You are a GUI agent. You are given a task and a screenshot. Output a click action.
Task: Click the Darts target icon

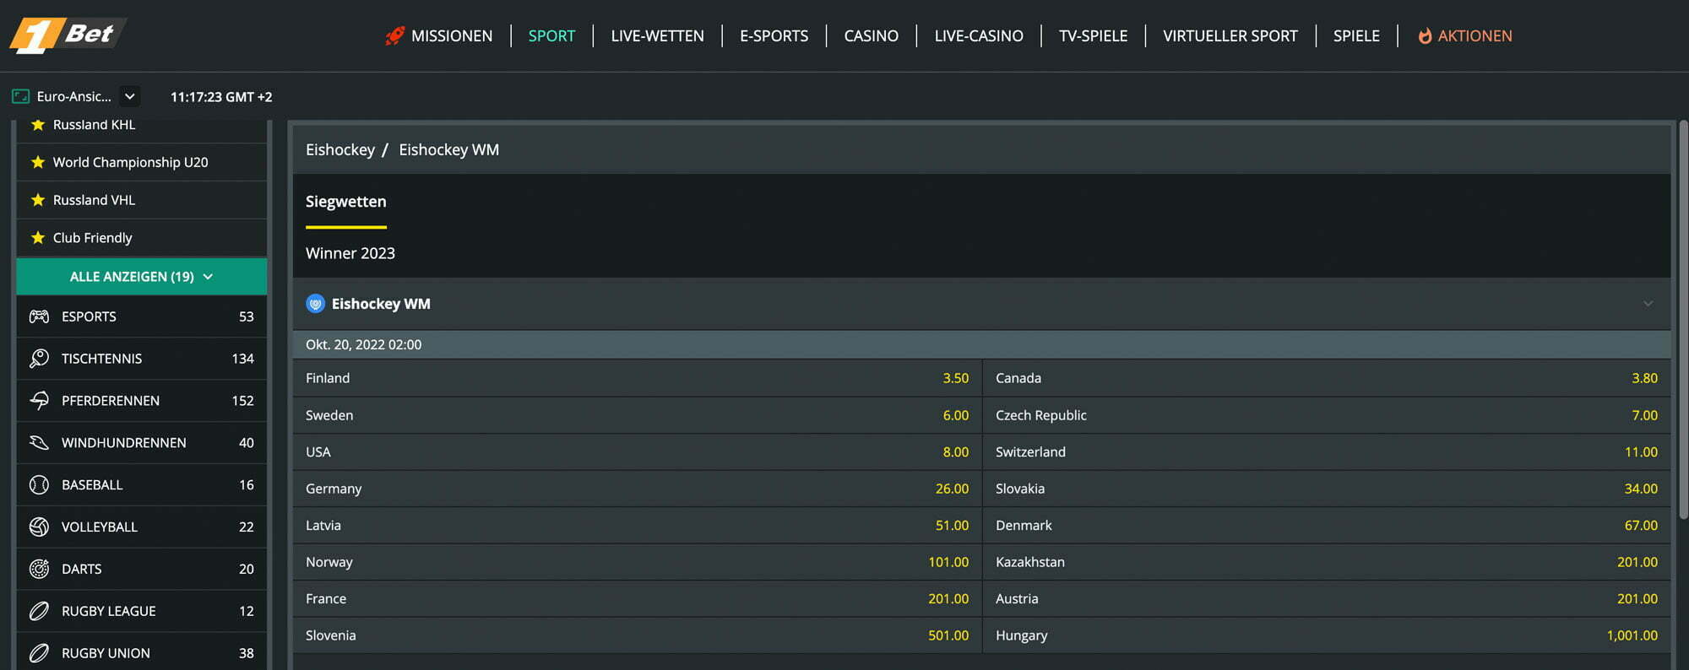tap(39, 569)
